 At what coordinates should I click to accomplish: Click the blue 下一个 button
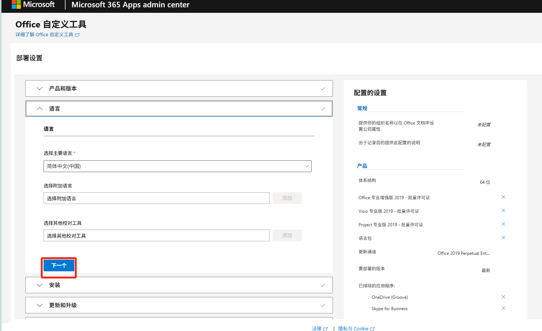pyautogui.click(x=59, y=265)
